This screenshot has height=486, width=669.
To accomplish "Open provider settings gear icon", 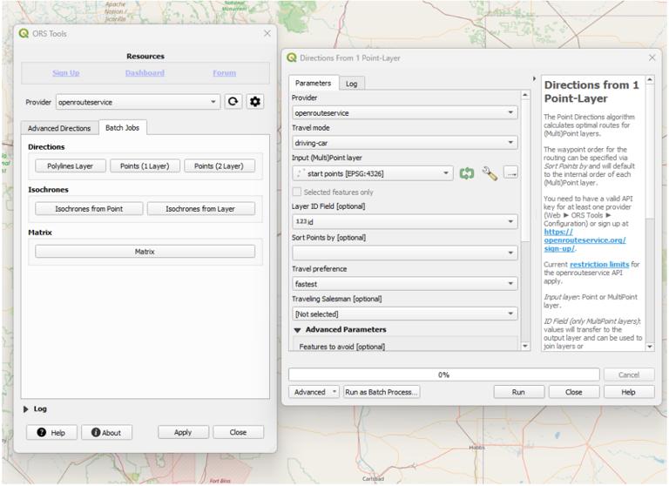I will click(255, 102).
